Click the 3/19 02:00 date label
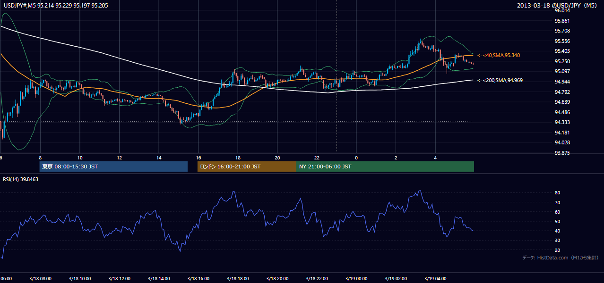Viewport: 604px width, 283px height. tap(396, 279)
